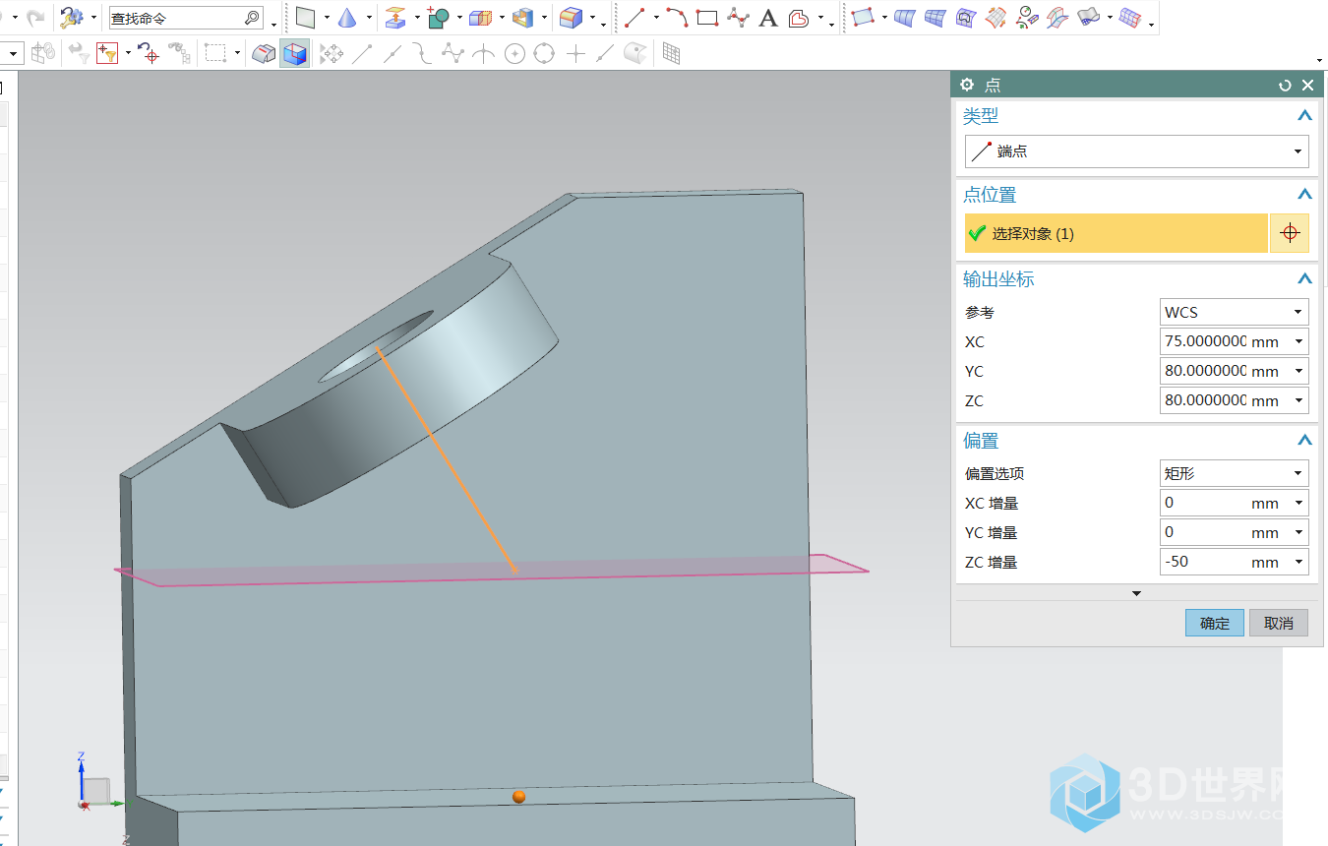
Task: Open the gear-and-key command settings icon
Action: [71, 18]
